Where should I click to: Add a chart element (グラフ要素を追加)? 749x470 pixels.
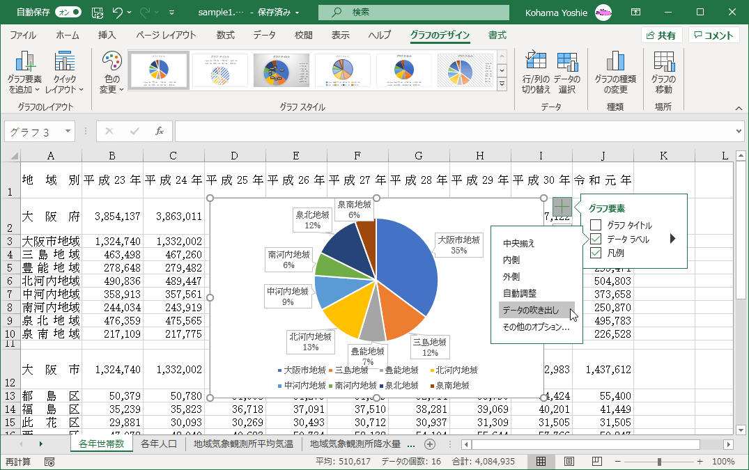tap(25, 72)
